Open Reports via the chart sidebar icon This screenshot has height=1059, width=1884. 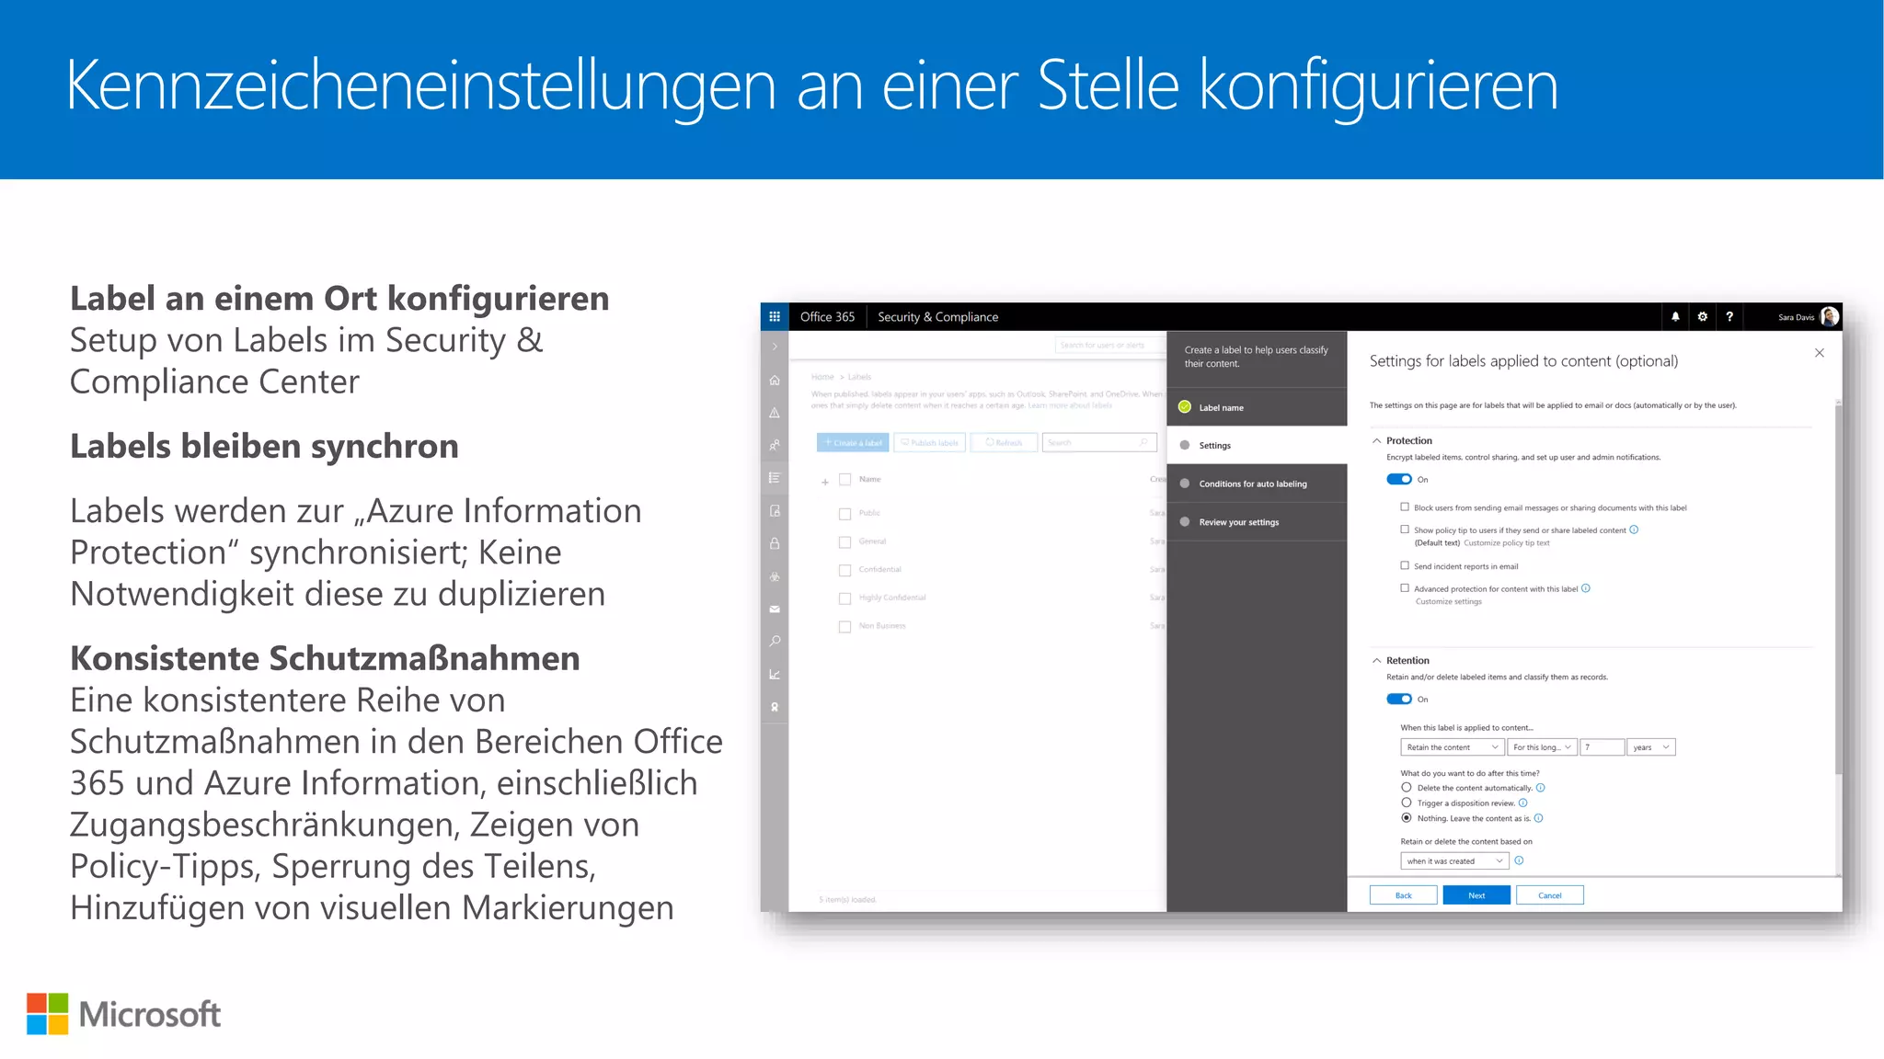(775, 674)
